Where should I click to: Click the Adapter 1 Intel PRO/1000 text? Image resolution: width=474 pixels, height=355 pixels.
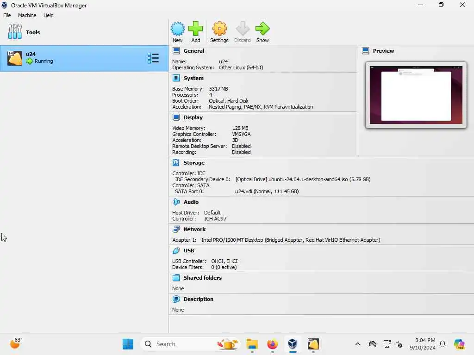point(291,240)
